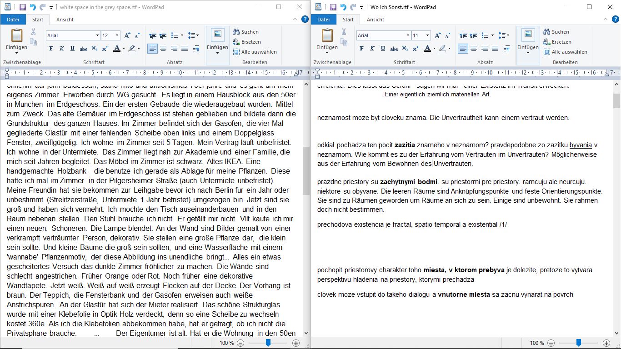The image size is (621, 349).
Task: Expand font color arrow in 'Wo Ich Sonst' window
Action: pos(434,49)
